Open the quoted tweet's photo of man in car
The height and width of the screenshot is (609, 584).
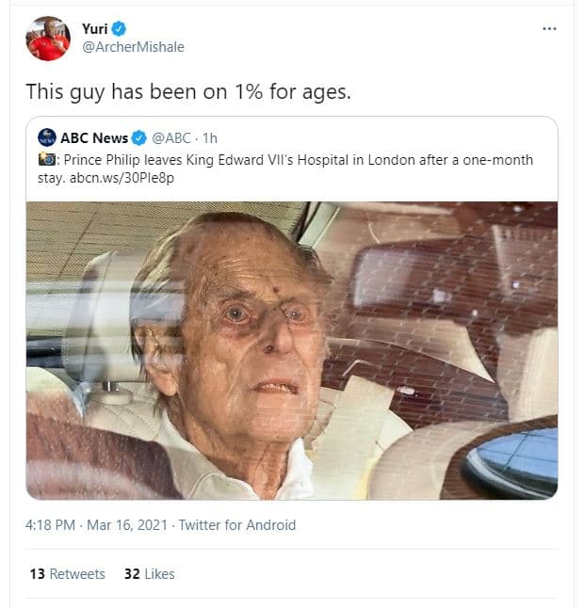coord(292,350)
